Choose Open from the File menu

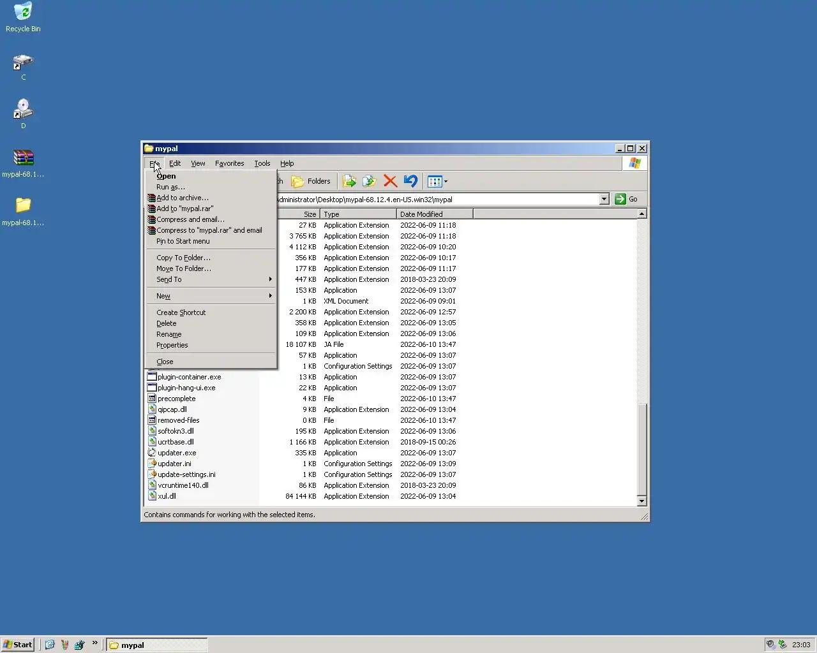click(211, 176)
